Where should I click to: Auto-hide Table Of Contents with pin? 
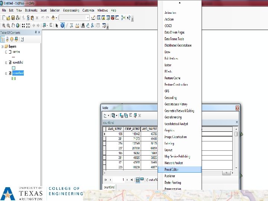[36, 32]
